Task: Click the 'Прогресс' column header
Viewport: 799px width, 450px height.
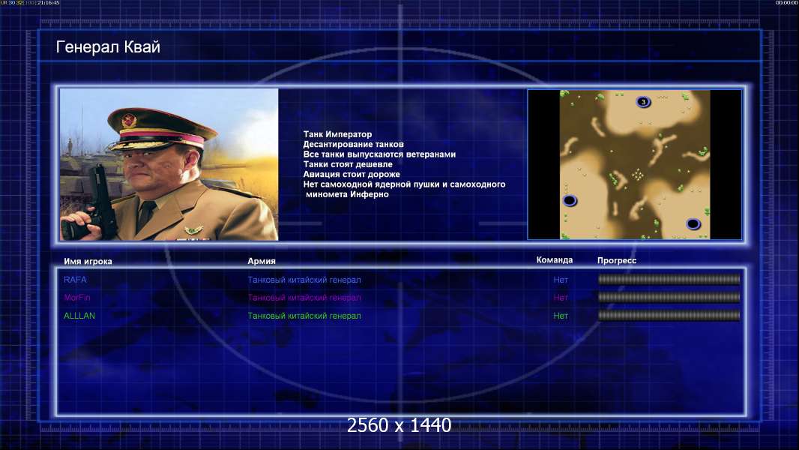Action: 617,260
